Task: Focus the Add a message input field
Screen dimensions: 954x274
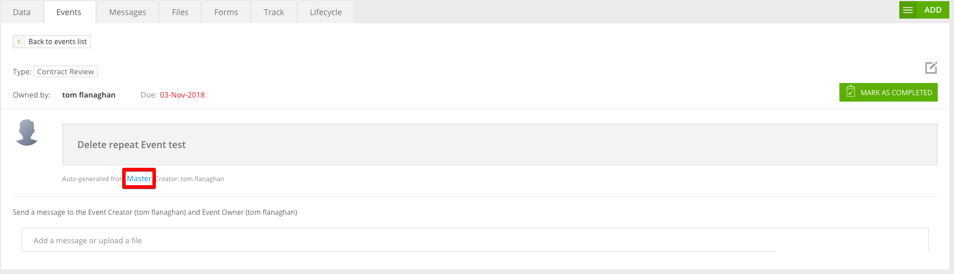Action: (475, 240)
